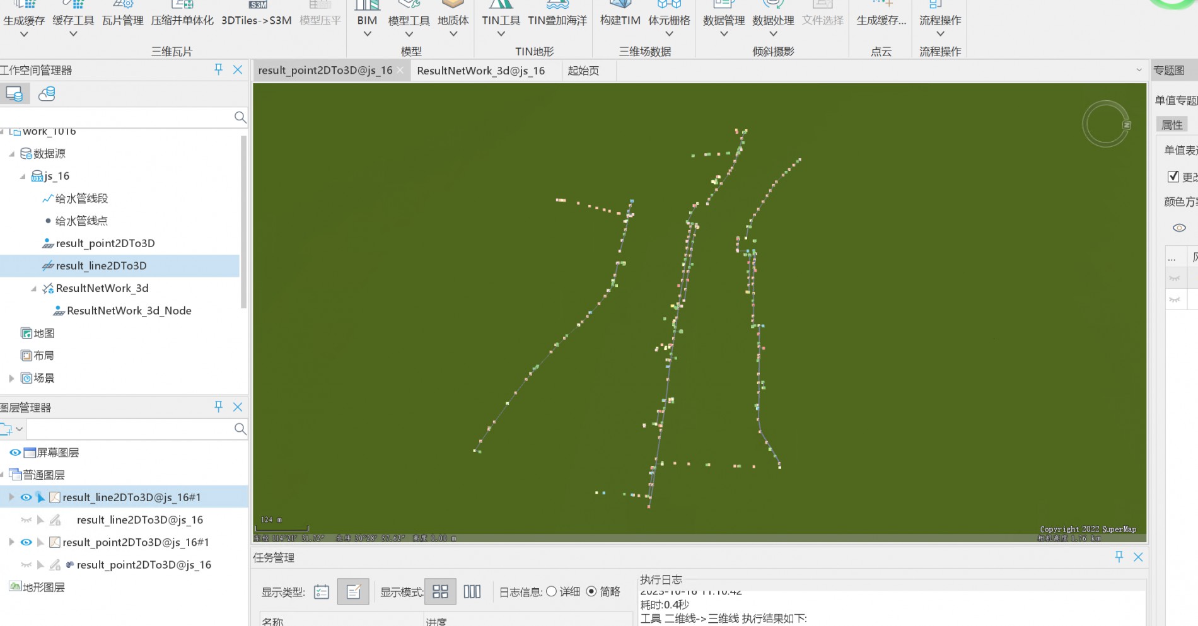Viewport: 1198px width, 626px height.
Task: Set display mode to grid tiles
Action: (x=440, y=591)
